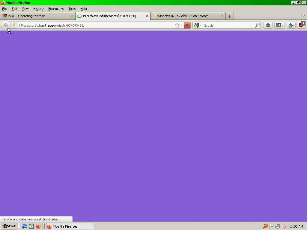Switch to TSNG - Operating Systems tab
The height and width of the screenshot is (230, 307).
coord(38,16)
